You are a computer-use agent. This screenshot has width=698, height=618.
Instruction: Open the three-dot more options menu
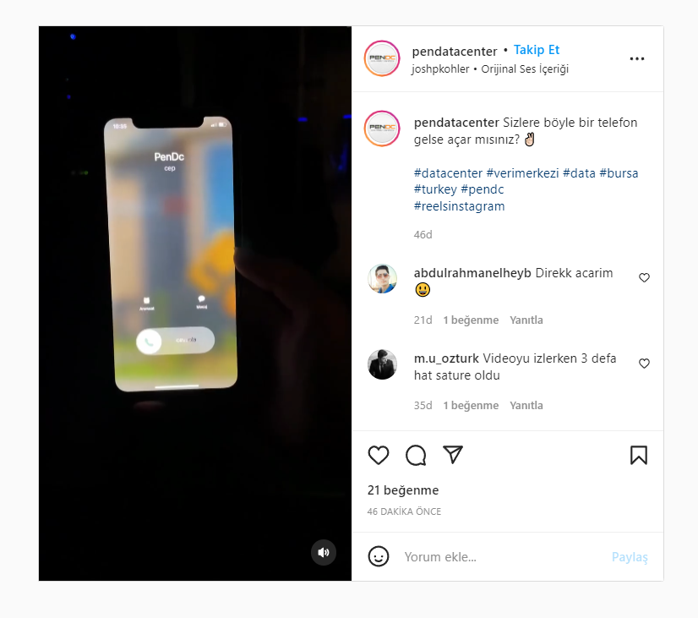click(636, 59)
